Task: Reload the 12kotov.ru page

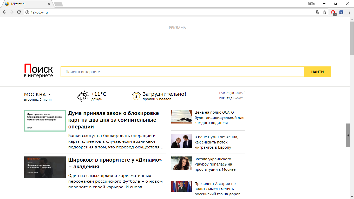Action: [x=18, y=12]
